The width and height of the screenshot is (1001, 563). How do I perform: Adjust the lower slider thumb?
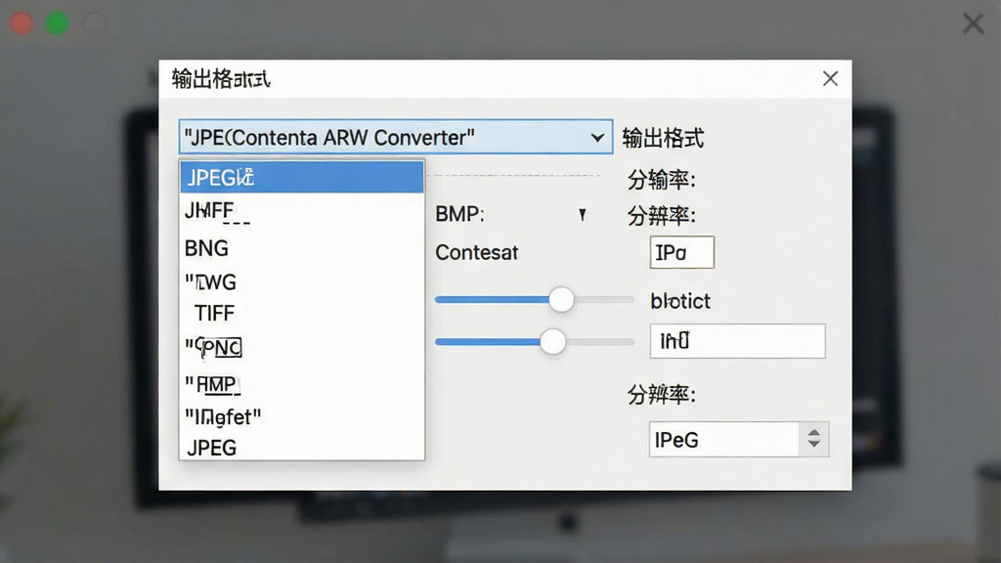[x=553, y=341]
